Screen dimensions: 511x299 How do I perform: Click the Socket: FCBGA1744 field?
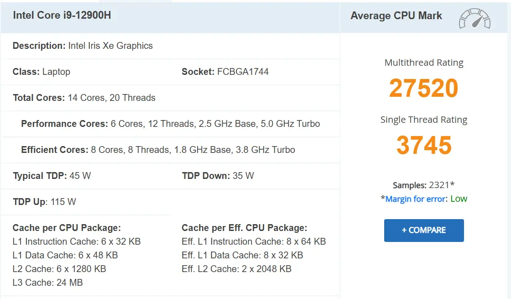[225, 72]
